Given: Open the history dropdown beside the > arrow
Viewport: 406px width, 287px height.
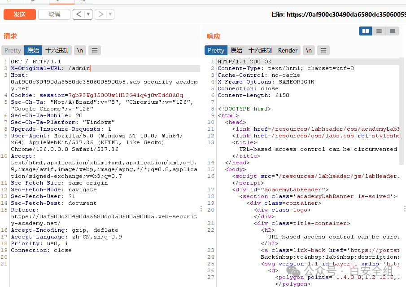Looking at the screenshot, I should (110, 14).
